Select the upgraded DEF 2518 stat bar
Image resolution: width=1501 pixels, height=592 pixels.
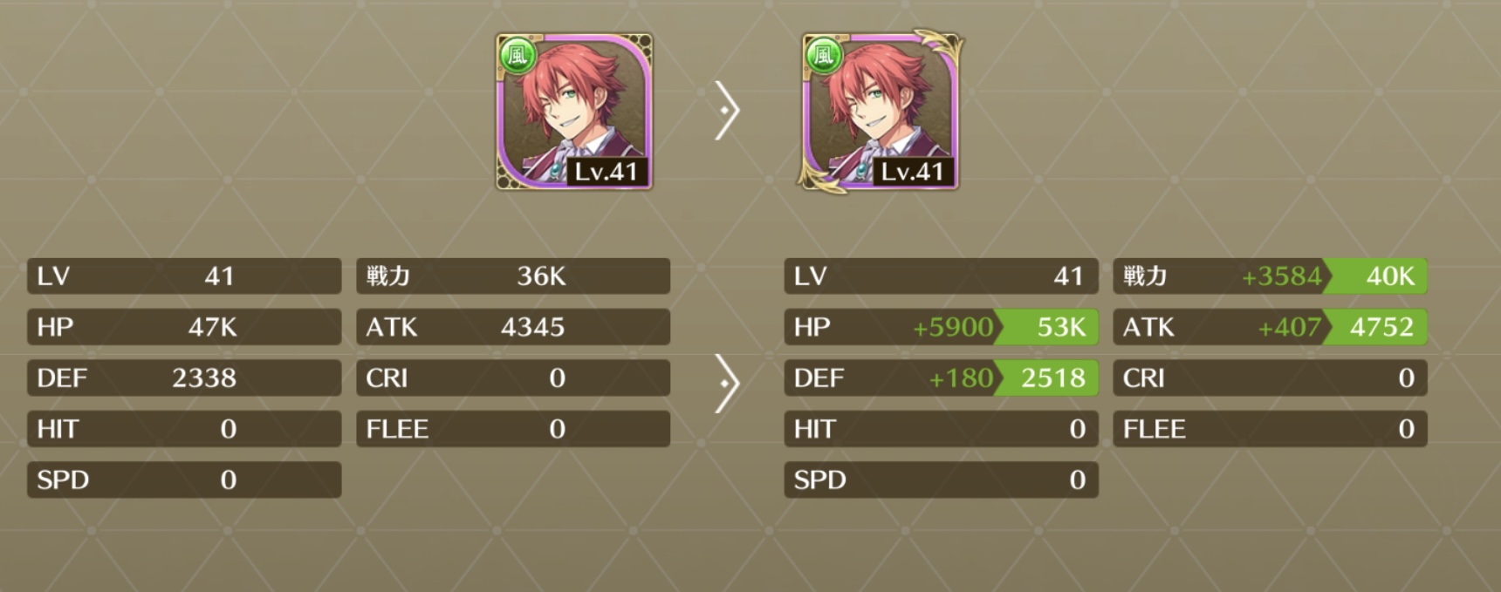tap(941, 378)
